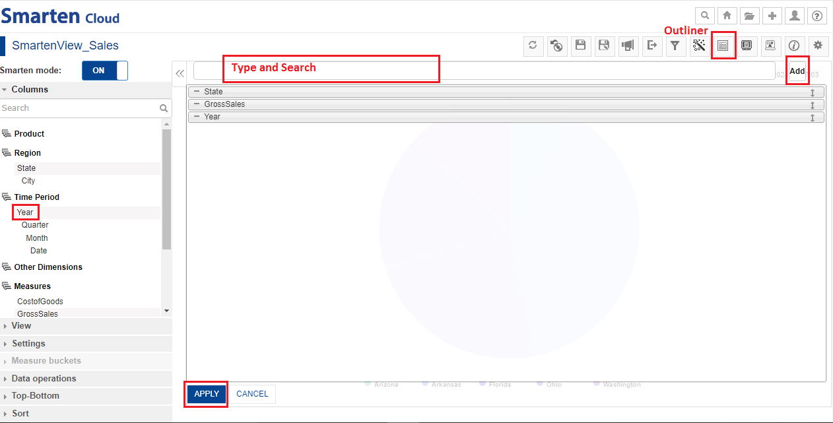Click the columns list scrollbar up arrow
Viewport: 833px width, 423px height.
[166, 124]
